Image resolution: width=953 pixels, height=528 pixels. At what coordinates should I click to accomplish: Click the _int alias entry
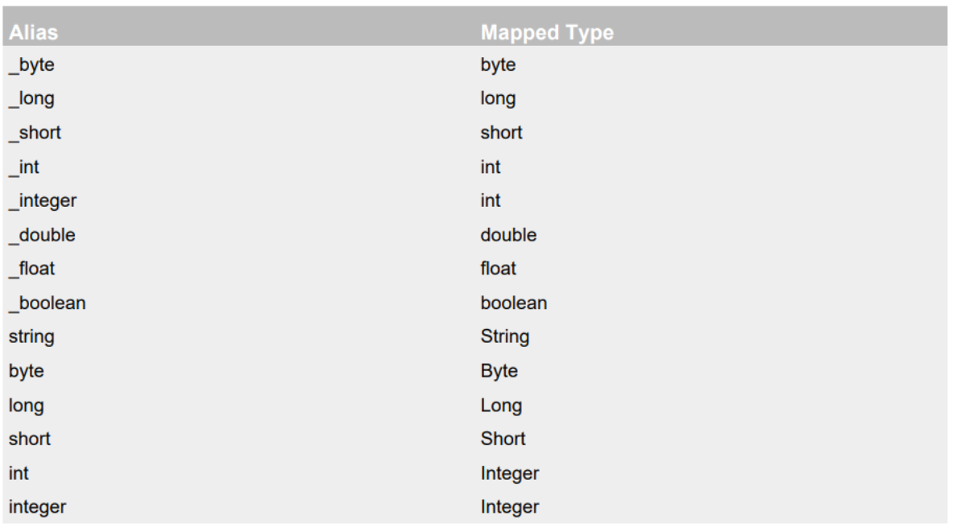(23, 167)
